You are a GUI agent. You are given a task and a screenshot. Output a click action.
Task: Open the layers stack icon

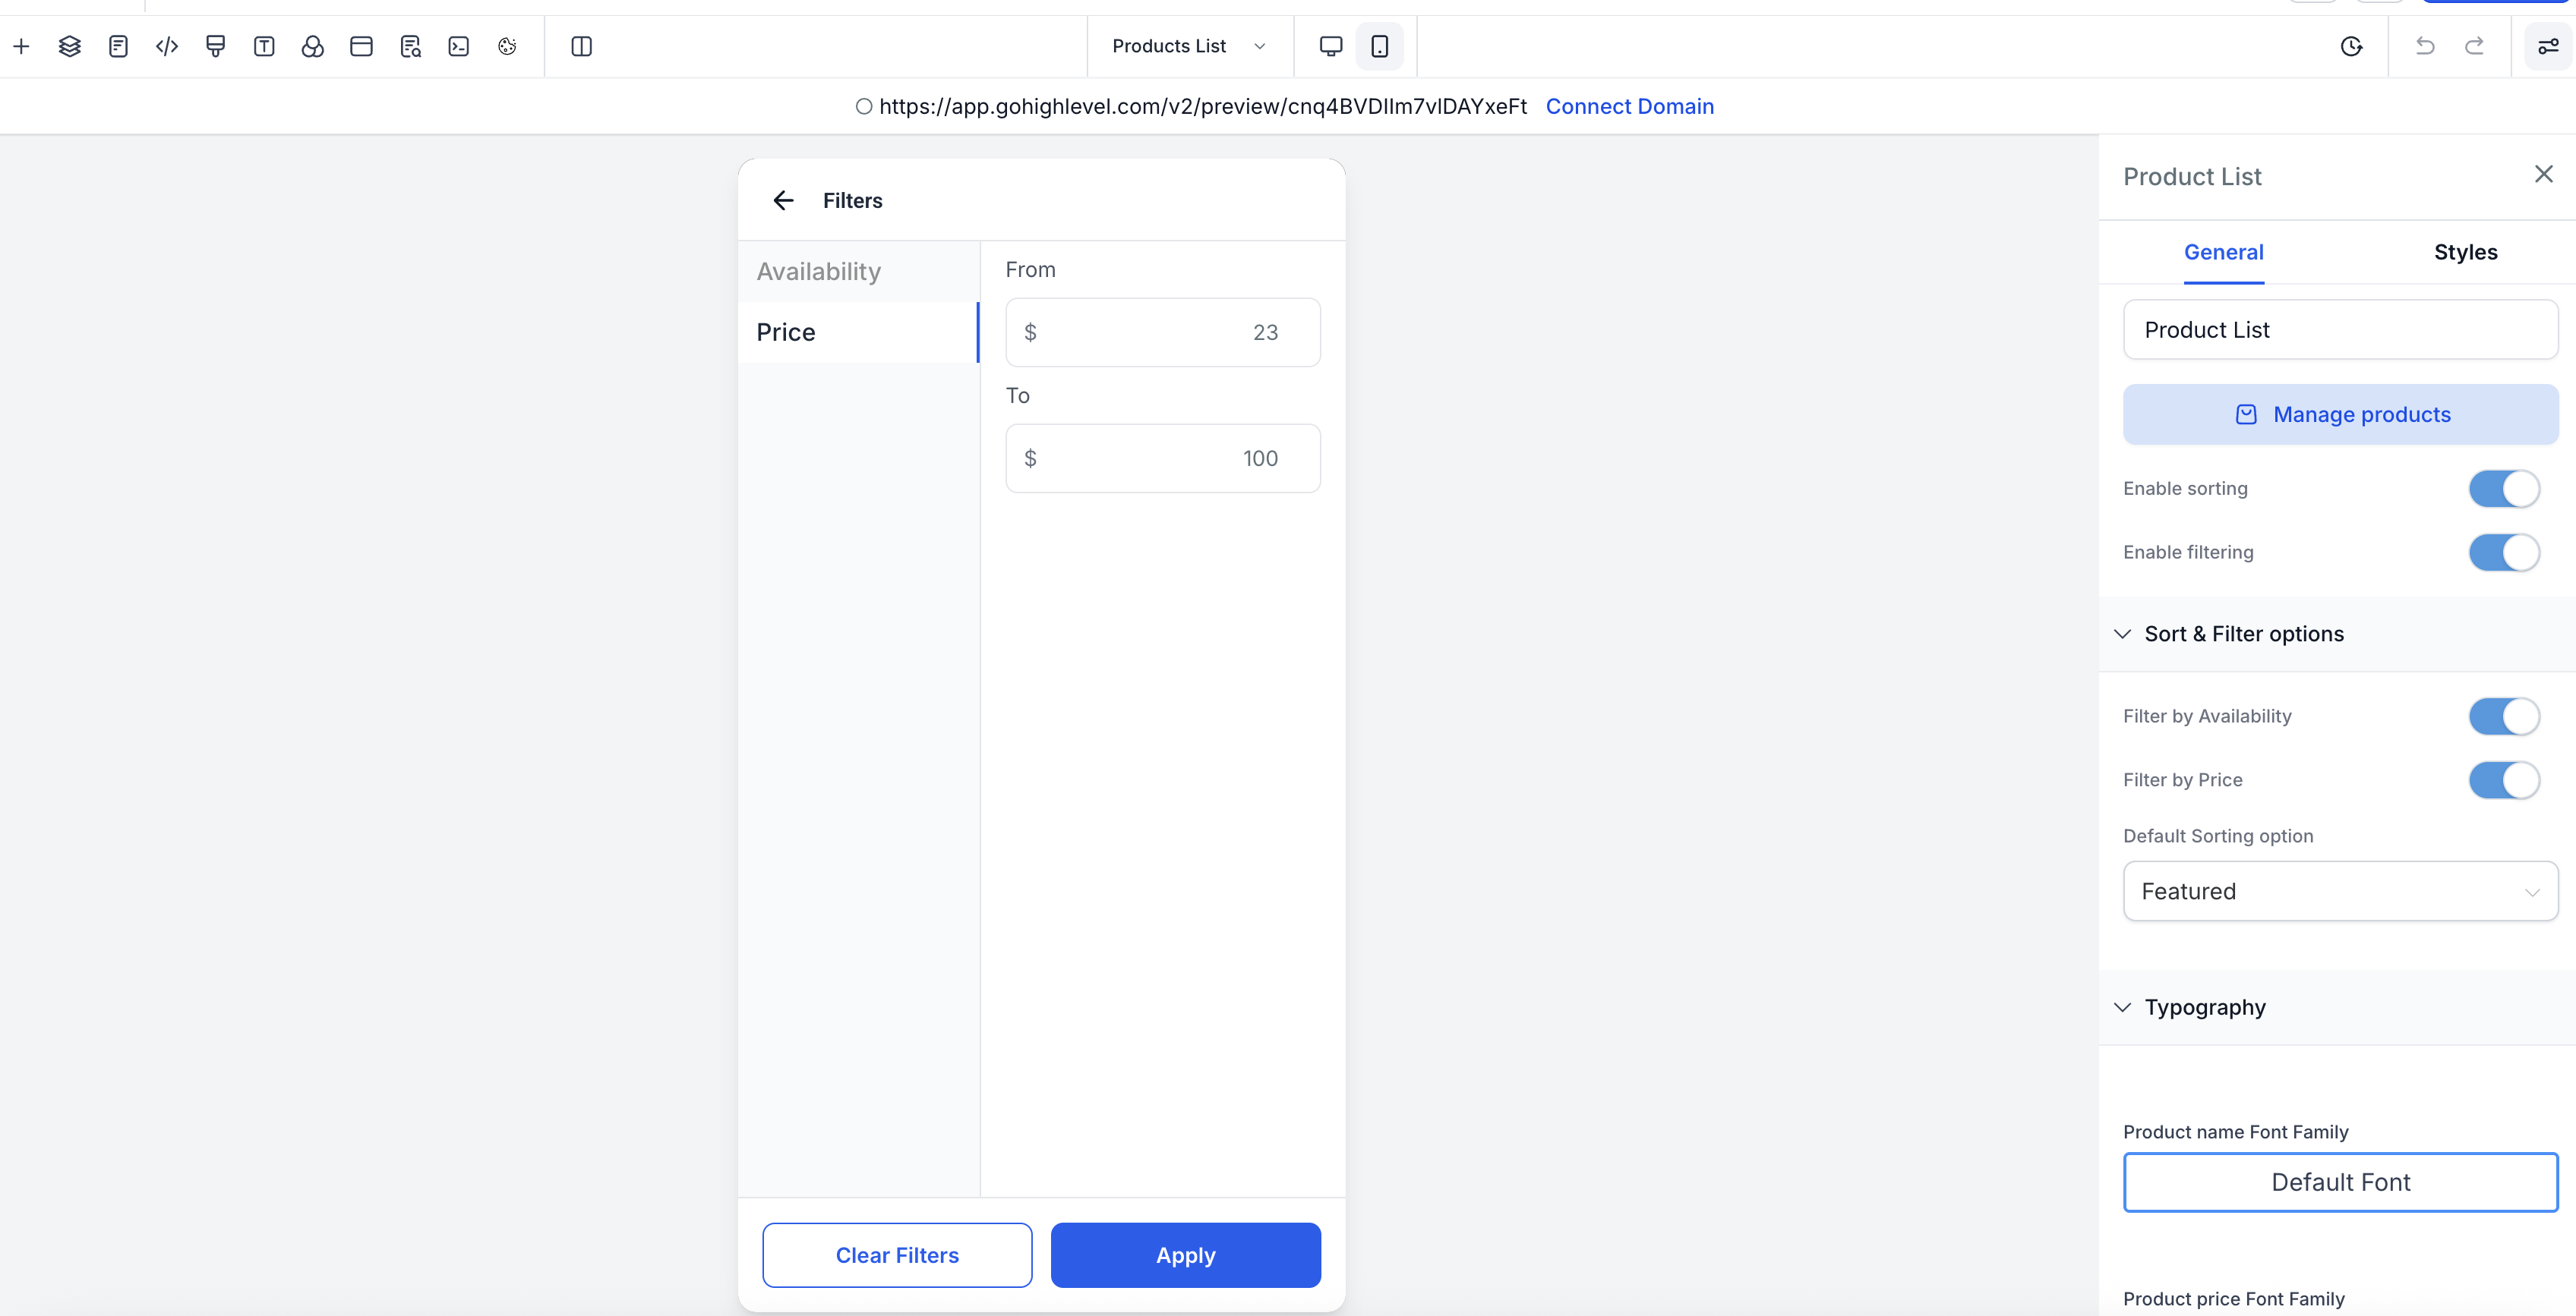[x=69, y=46]
